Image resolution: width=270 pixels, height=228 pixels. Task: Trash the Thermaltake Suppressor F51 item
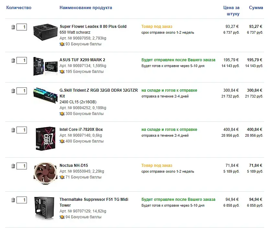pos(13,200)
